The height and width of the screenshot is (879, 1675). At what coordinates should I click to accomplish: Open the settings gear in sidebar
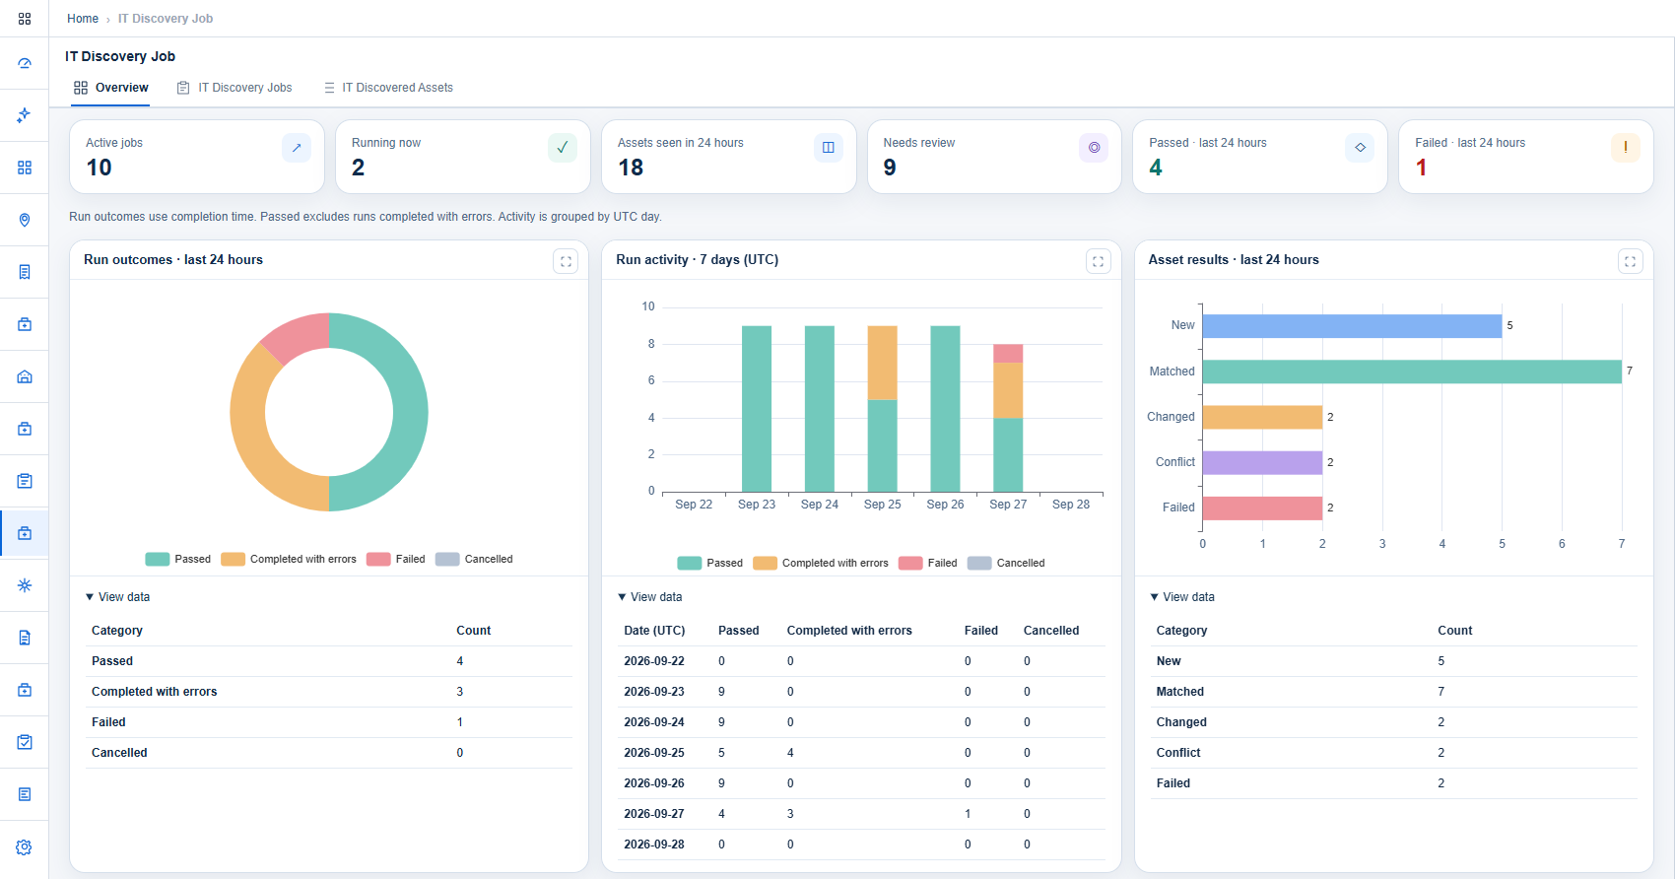tap(25, 847)
